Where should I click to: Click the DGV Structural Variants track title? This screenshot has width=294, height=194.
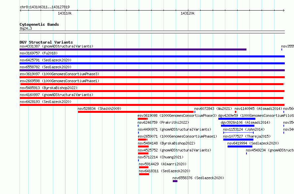(46, 42)
